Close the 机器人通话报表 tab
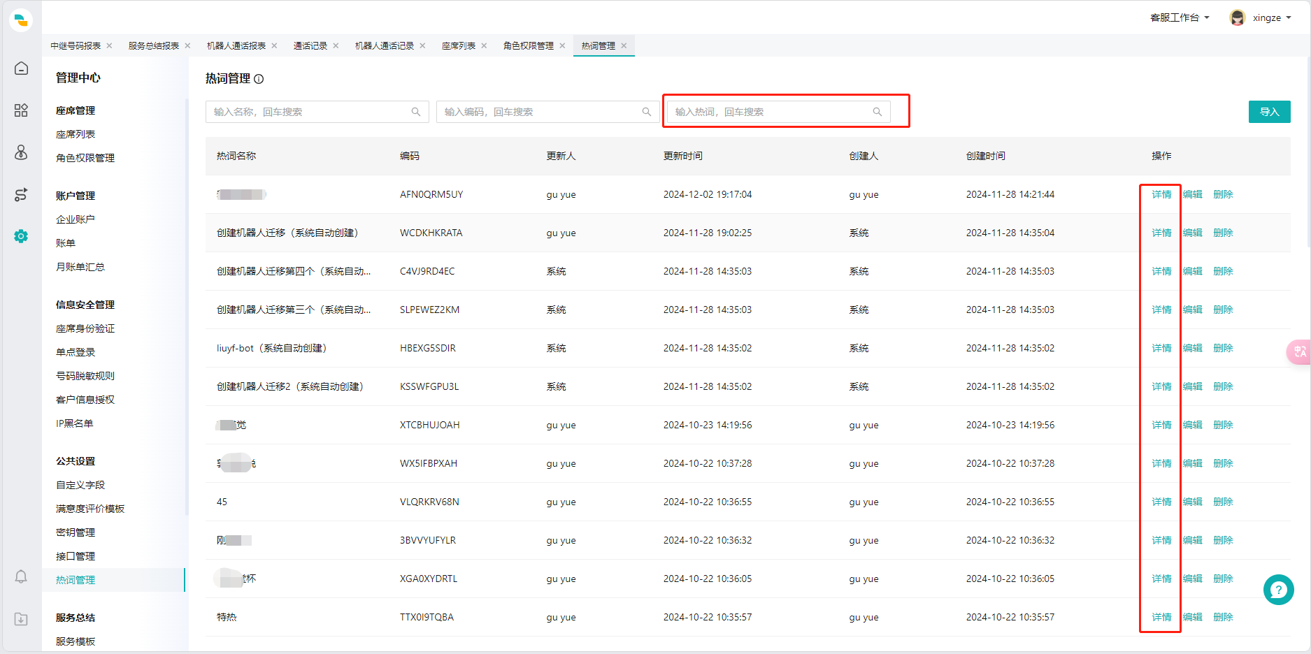This screenshot has height=654, width=1311. [x=274, y=46]
